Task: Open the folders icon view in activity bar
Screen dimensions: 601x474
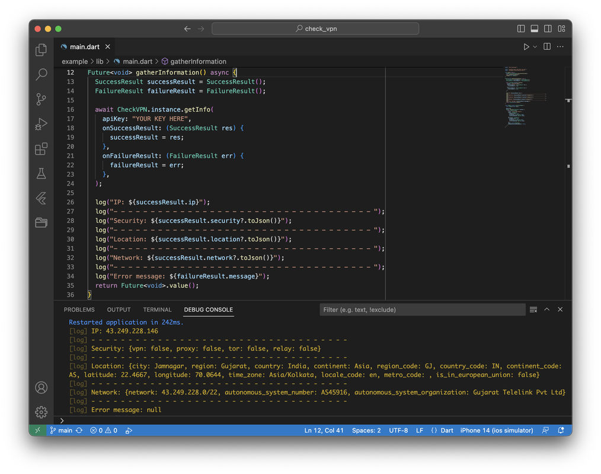Action: pyautogui.click(x=41, y=223)
